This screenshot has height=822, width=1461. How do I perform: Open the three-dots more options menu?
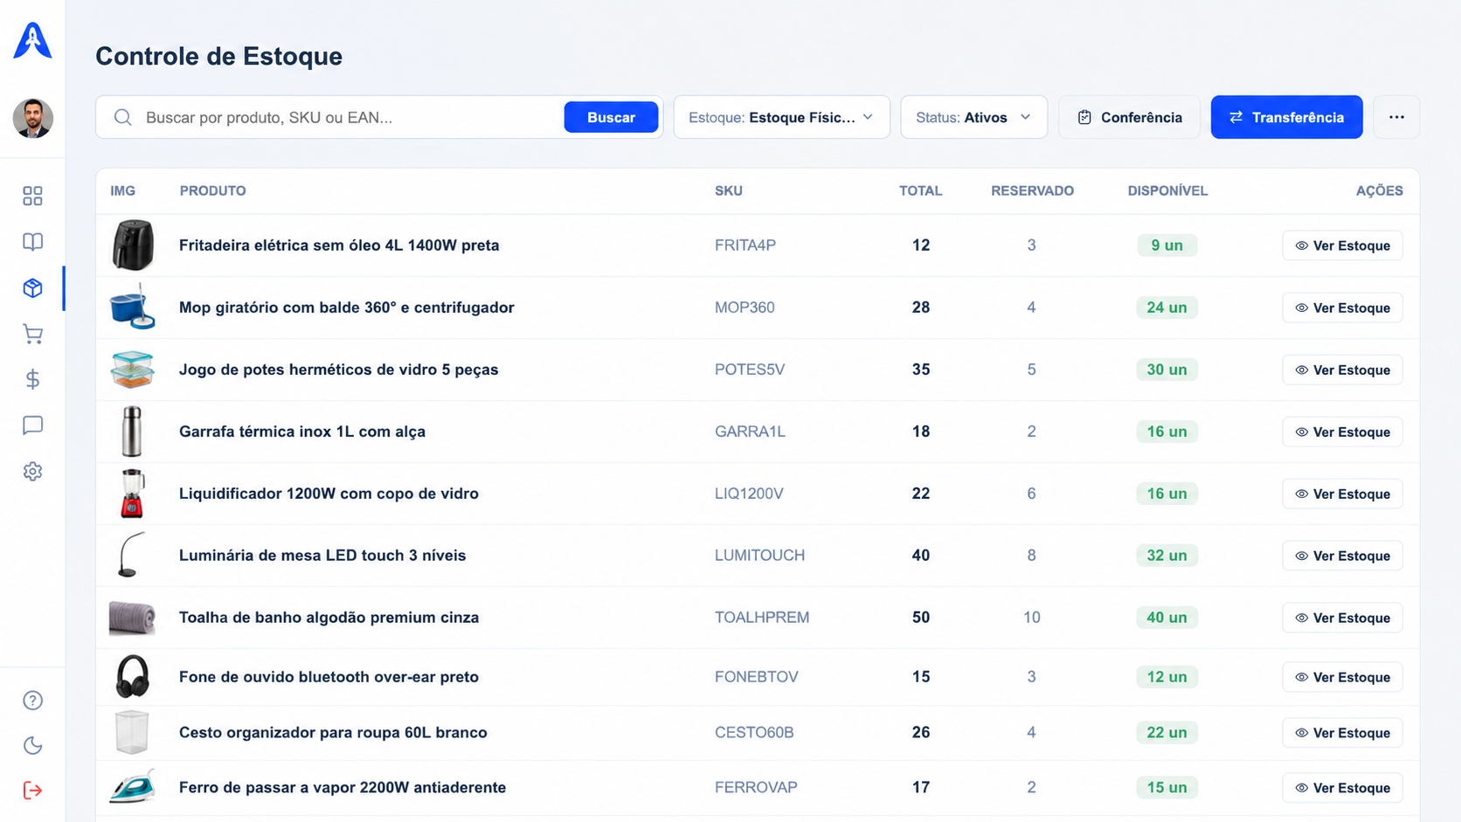point(1396,117)
